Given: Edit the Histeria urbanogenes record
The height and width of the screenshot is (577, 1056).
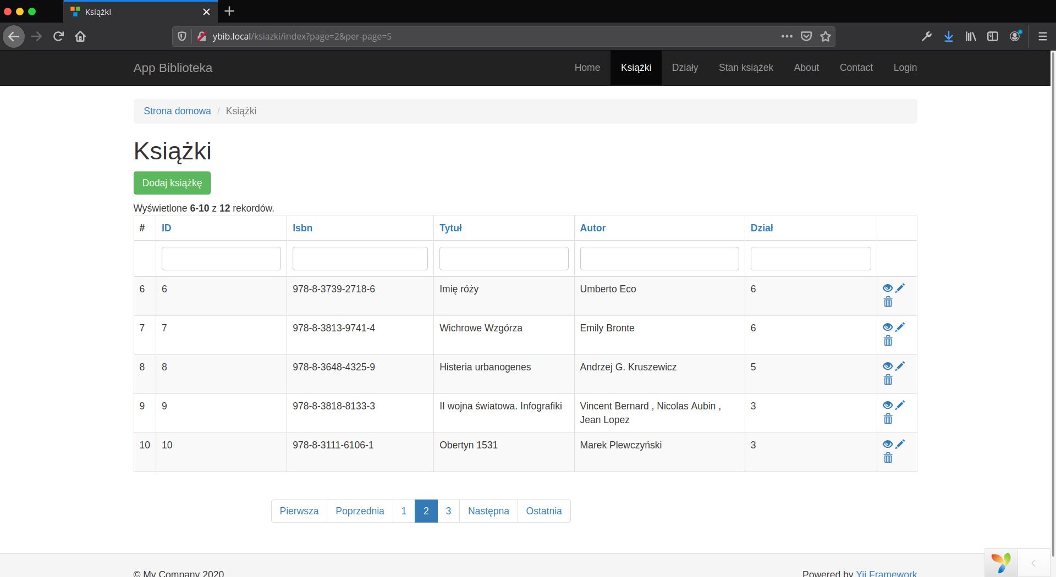Looking at the screenshot, I should (900, 366).
